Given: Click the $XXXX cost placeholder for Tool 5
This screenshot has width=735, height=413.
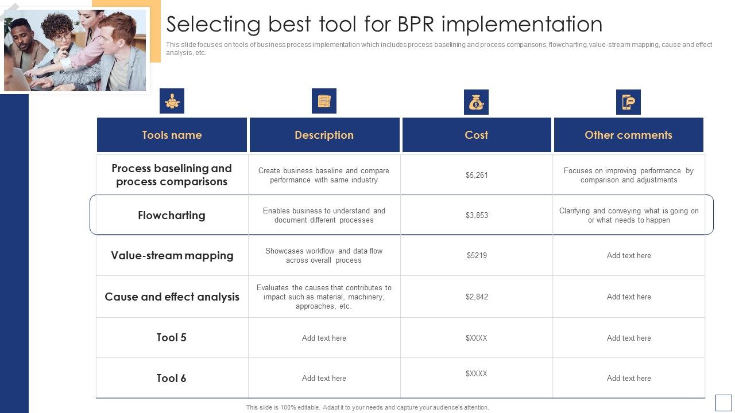Looking at the screenshot, I should pos(477,338).
